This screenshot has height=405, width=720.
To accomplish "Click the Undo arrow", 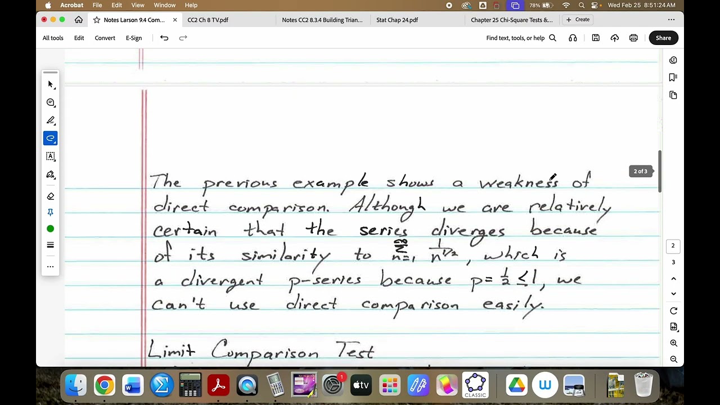I will 164,38.
